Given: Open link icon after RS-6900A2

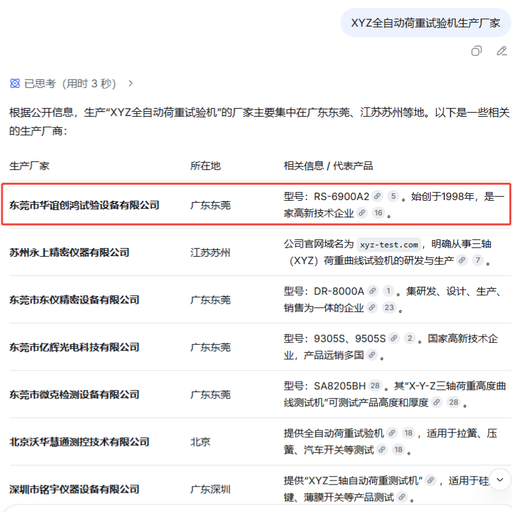Looking at the screenshot, I should click(x=377, y=196).
